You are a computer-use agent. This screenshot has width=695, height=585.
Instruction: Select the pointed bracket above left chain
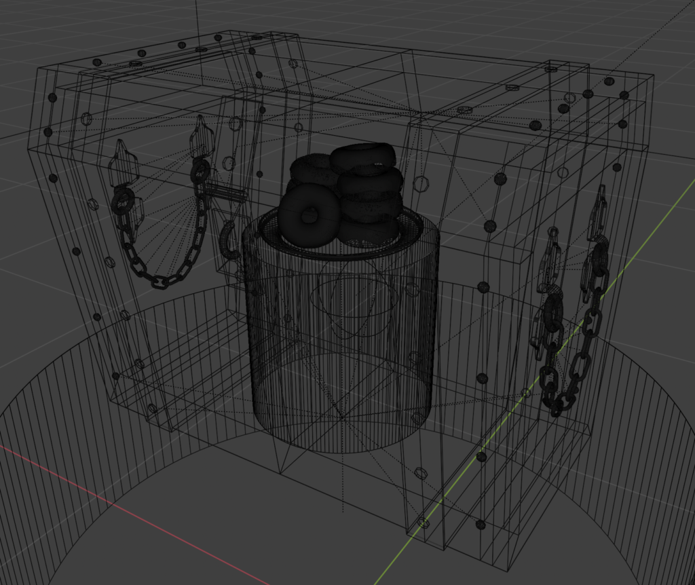(123, 163)
